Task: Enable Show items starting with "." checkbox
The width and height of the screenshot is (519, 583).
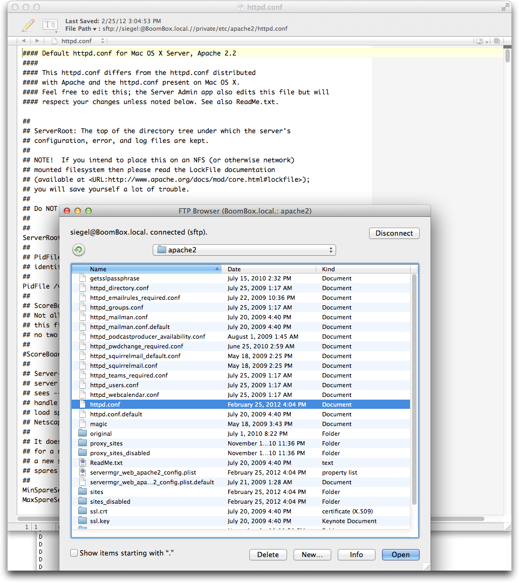Action: [x=74, y=553]
